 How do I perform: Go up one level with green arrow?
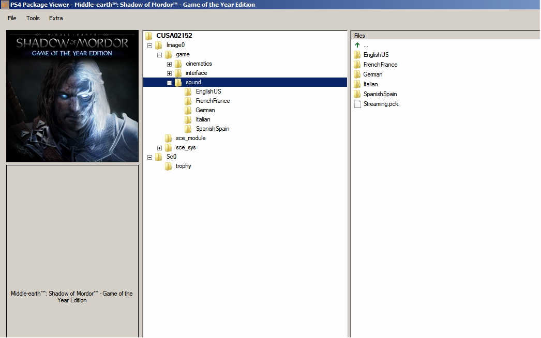pyautogui.click(x=357, y=45)
